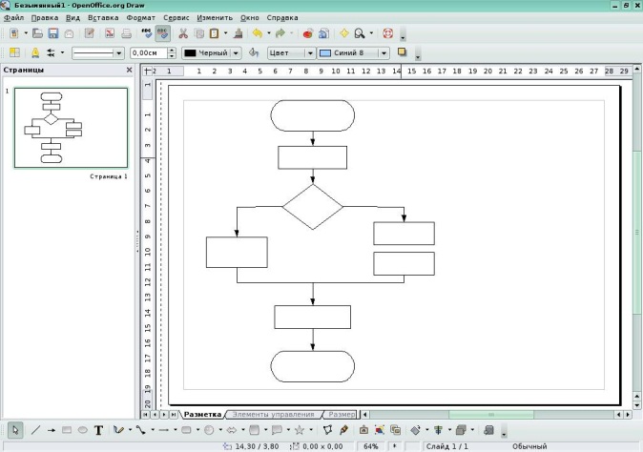The width and height of the screenshot is (643, 452).
Task: Increase line width with the spinner up arrow
Action: click(172, 51)
